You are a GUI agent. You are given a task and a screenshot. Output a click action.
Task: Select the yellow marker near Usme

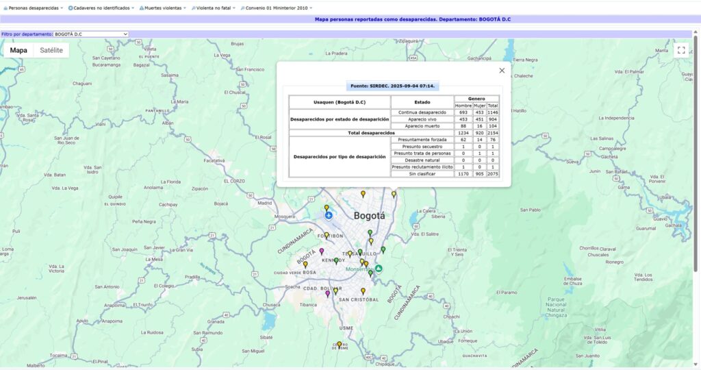tap(339, 345)
